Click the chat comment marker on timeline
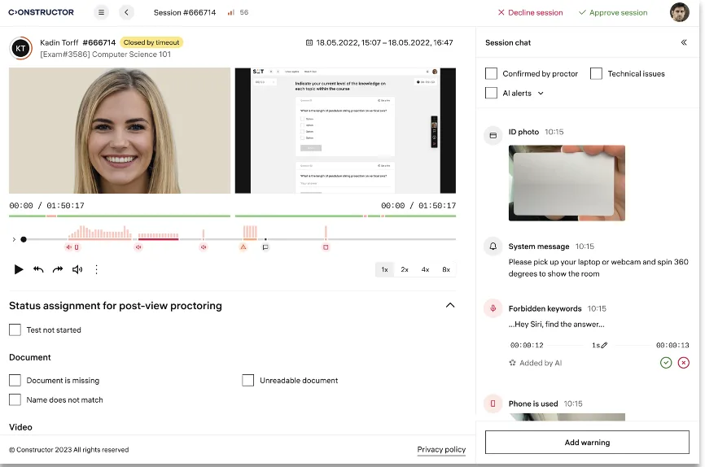The height and width of the screenshot is (467, 705). click(x=265, y=247)
